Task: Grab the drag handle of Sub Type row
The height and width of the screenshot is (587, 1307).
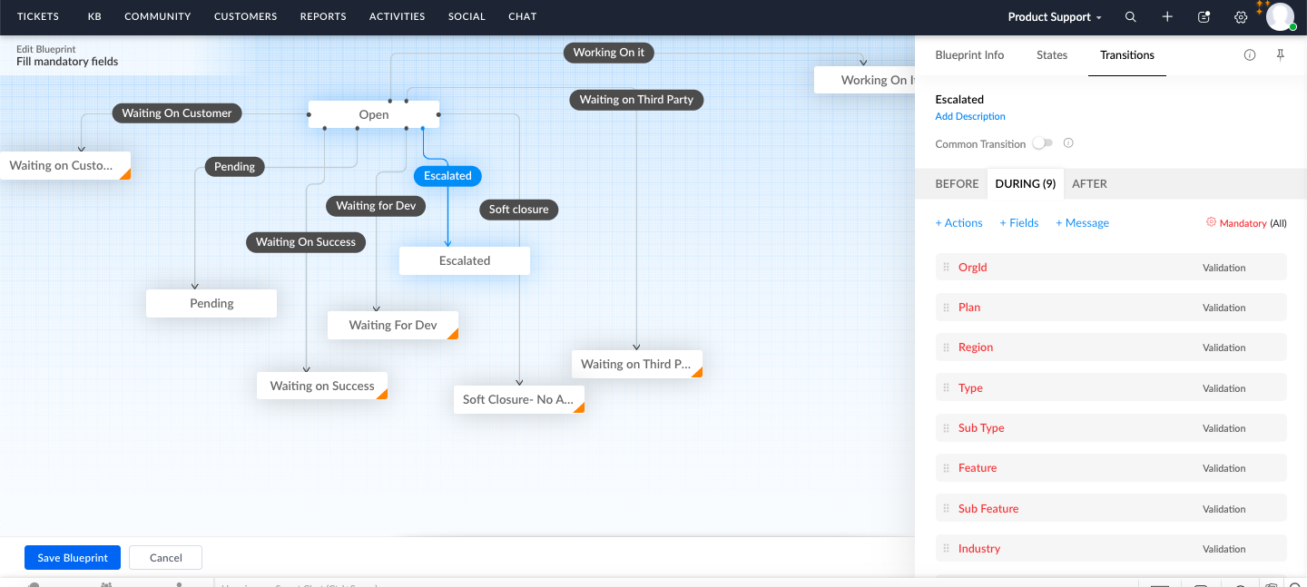Action: point(947,428)
